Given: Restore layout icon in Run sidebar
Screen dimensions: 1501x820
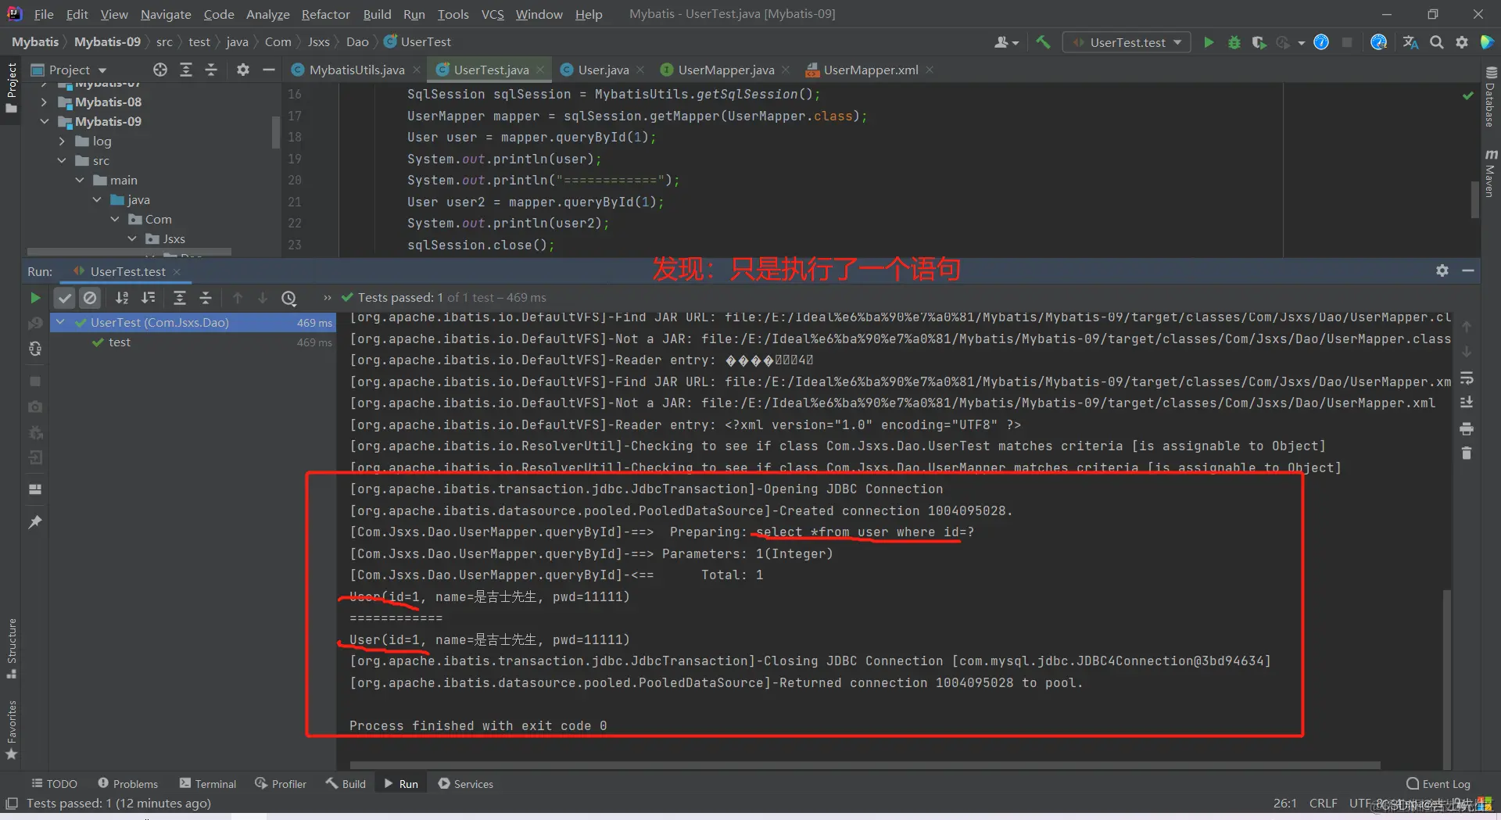Looking at the screenshot, I should (35, 489).
